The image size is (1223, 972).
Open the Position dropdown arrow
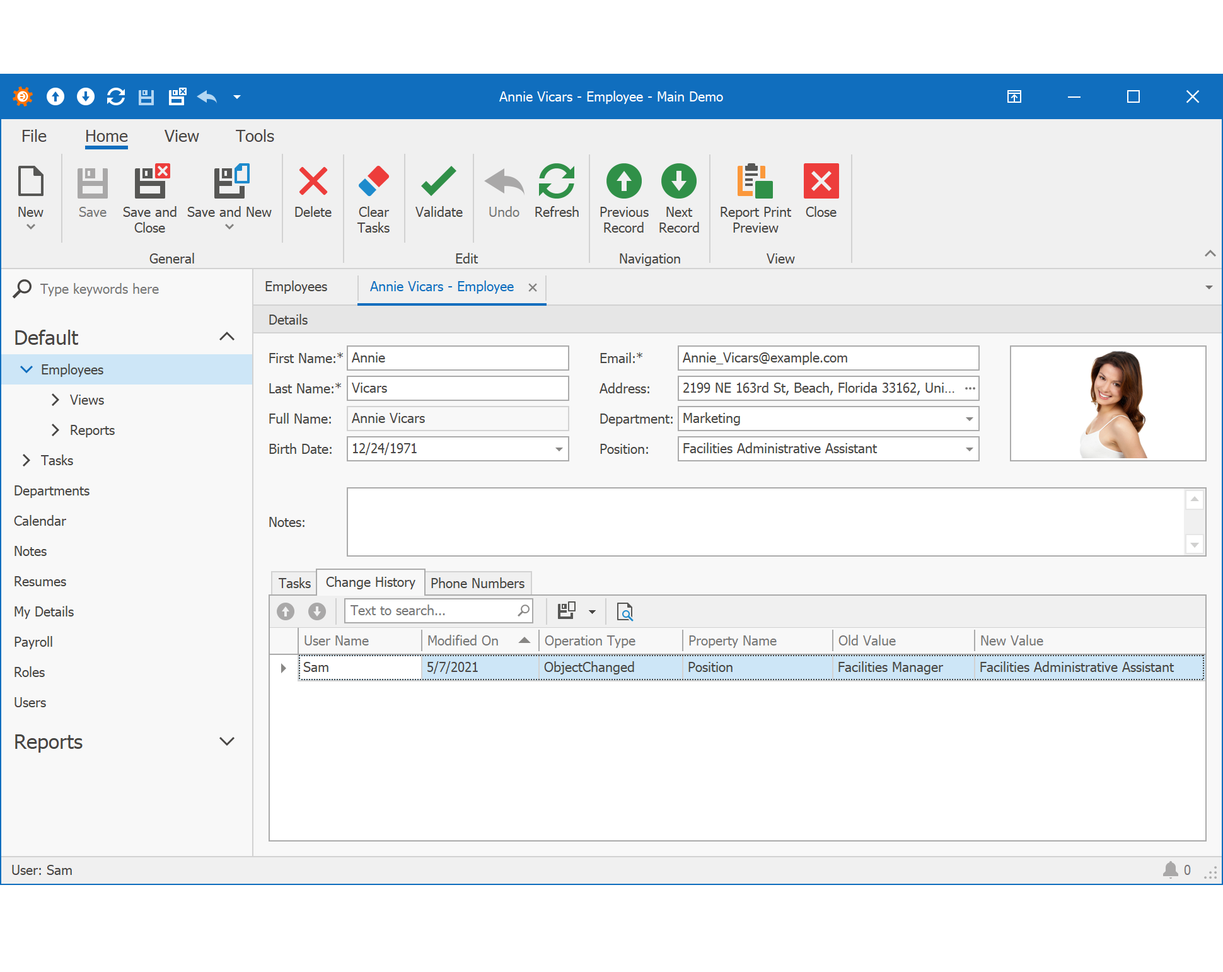(969, 449)
